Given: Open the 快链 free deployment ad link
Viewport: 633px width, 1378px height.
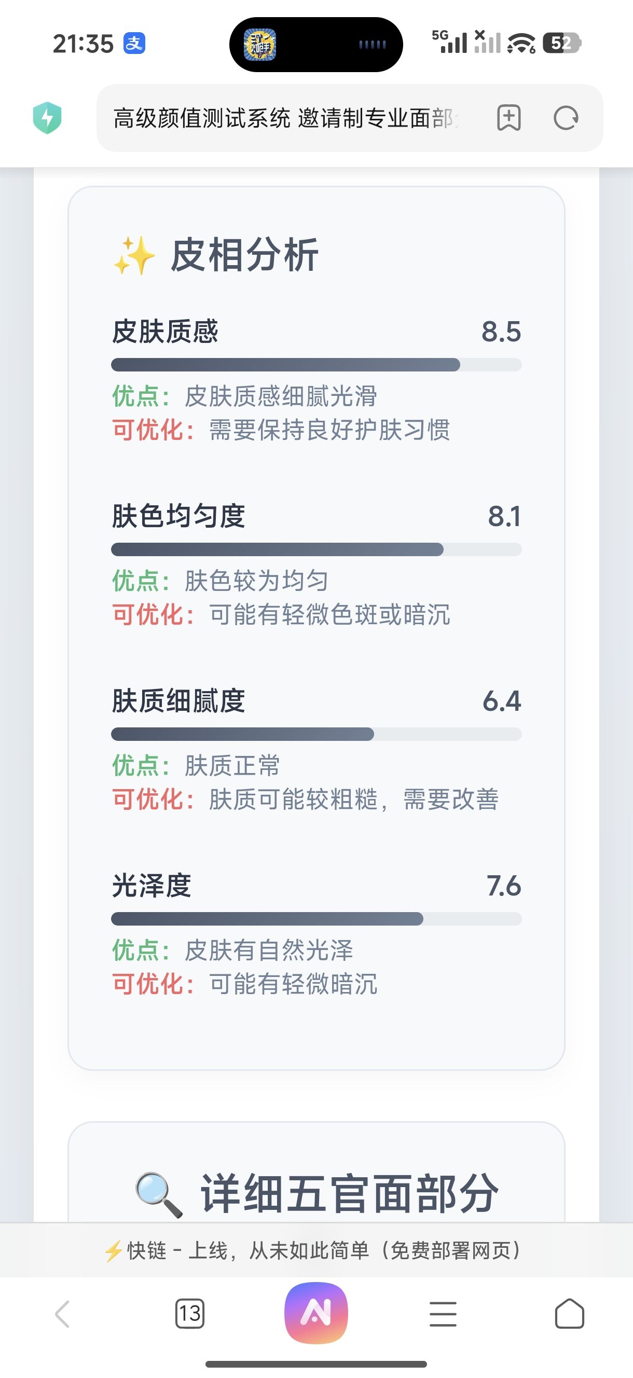Looking at the screenshot, I should (313, 1251).
